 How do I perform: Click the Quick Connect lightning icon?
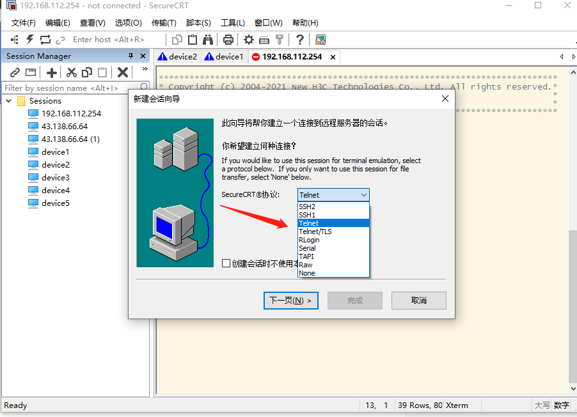[29, 39]
